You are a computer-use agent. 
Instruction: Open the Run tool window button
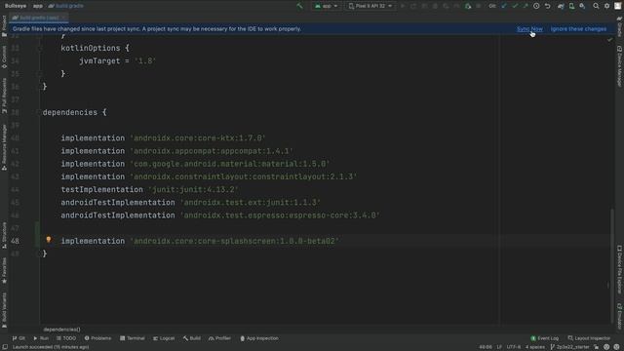click(41, 338)
